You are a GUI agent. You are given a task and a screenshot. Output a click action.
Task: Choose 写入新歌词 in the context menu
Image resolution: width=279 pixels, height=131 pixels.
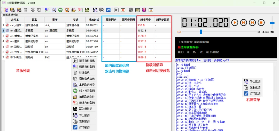[84, 109]
